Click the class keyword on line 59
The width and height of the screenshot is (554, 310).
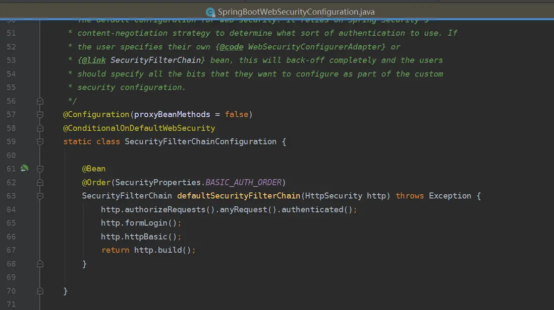(108, 141)
